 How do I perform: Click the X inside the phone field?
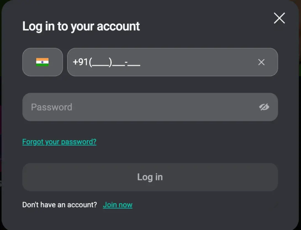pos(261,62)
